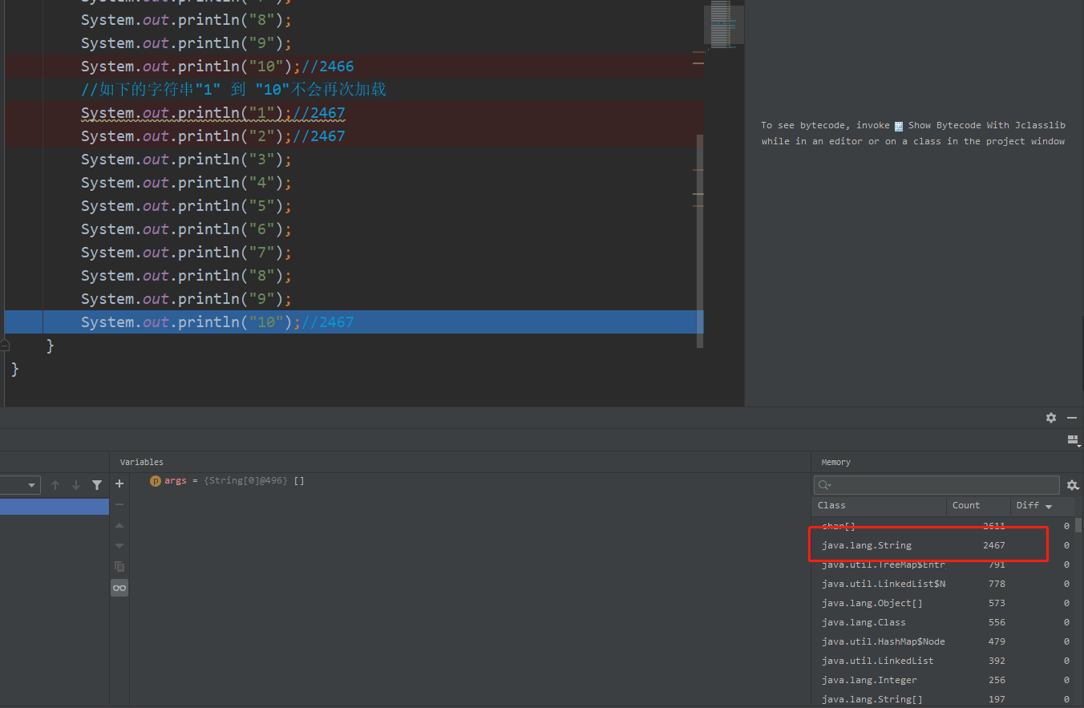Select the java.lang.Object[] row
1084x708 pixels.
click(x=943, y=603)
